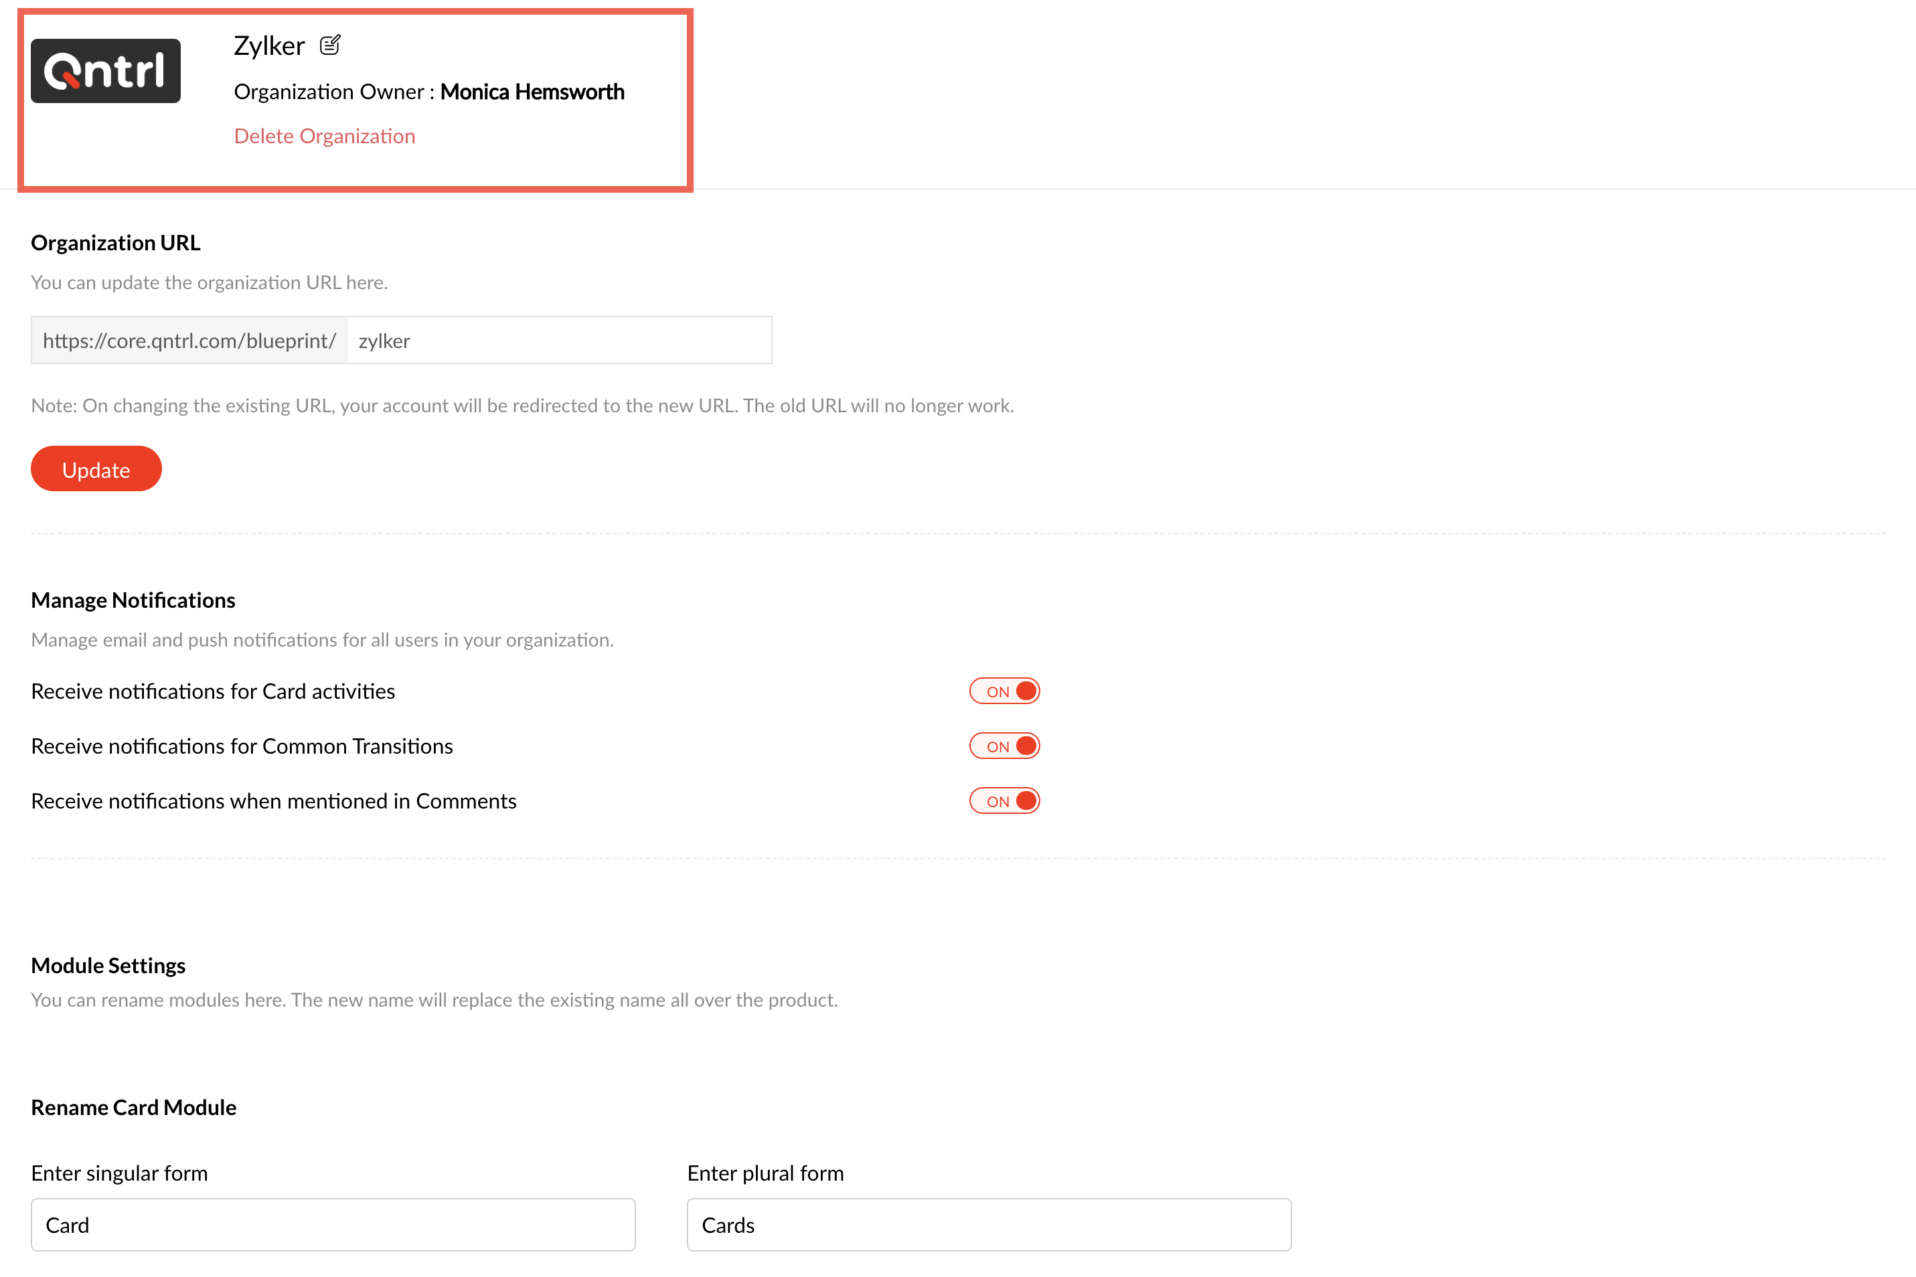
Task: Turn off Card activities notifications toggle
Action: 1004,691
